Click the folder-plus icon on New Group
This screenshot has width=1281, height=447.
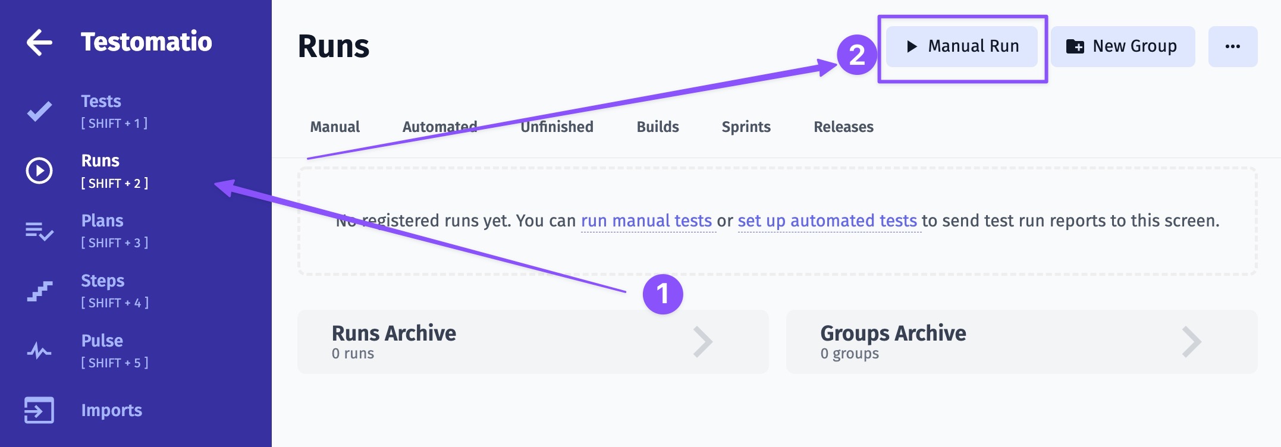coord(1075,46)
